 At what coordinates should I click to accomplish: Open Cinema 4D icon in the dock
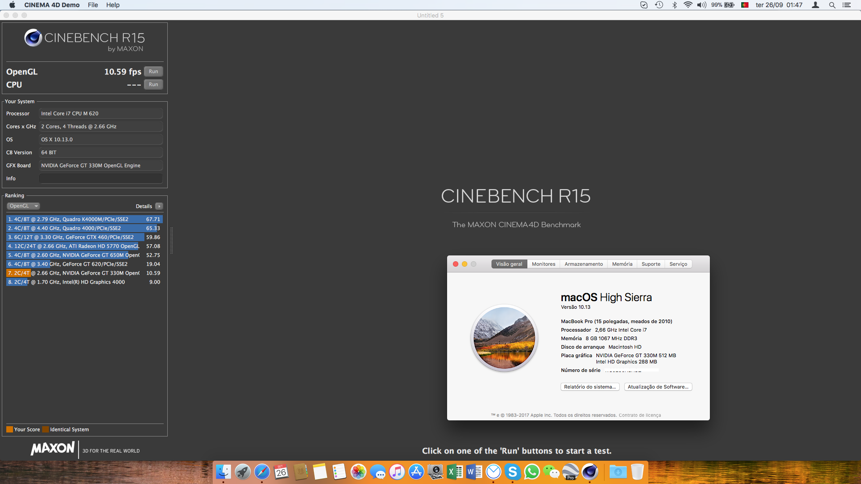tap(590, 471)
